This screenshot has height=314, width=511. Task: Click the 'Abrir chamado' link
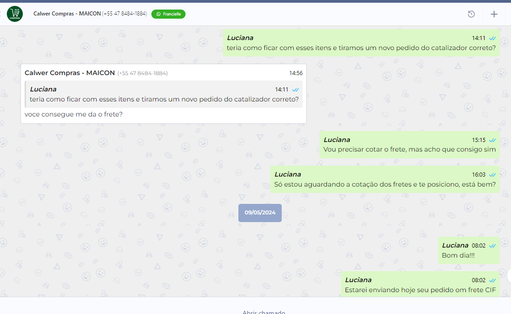(263, 312)
